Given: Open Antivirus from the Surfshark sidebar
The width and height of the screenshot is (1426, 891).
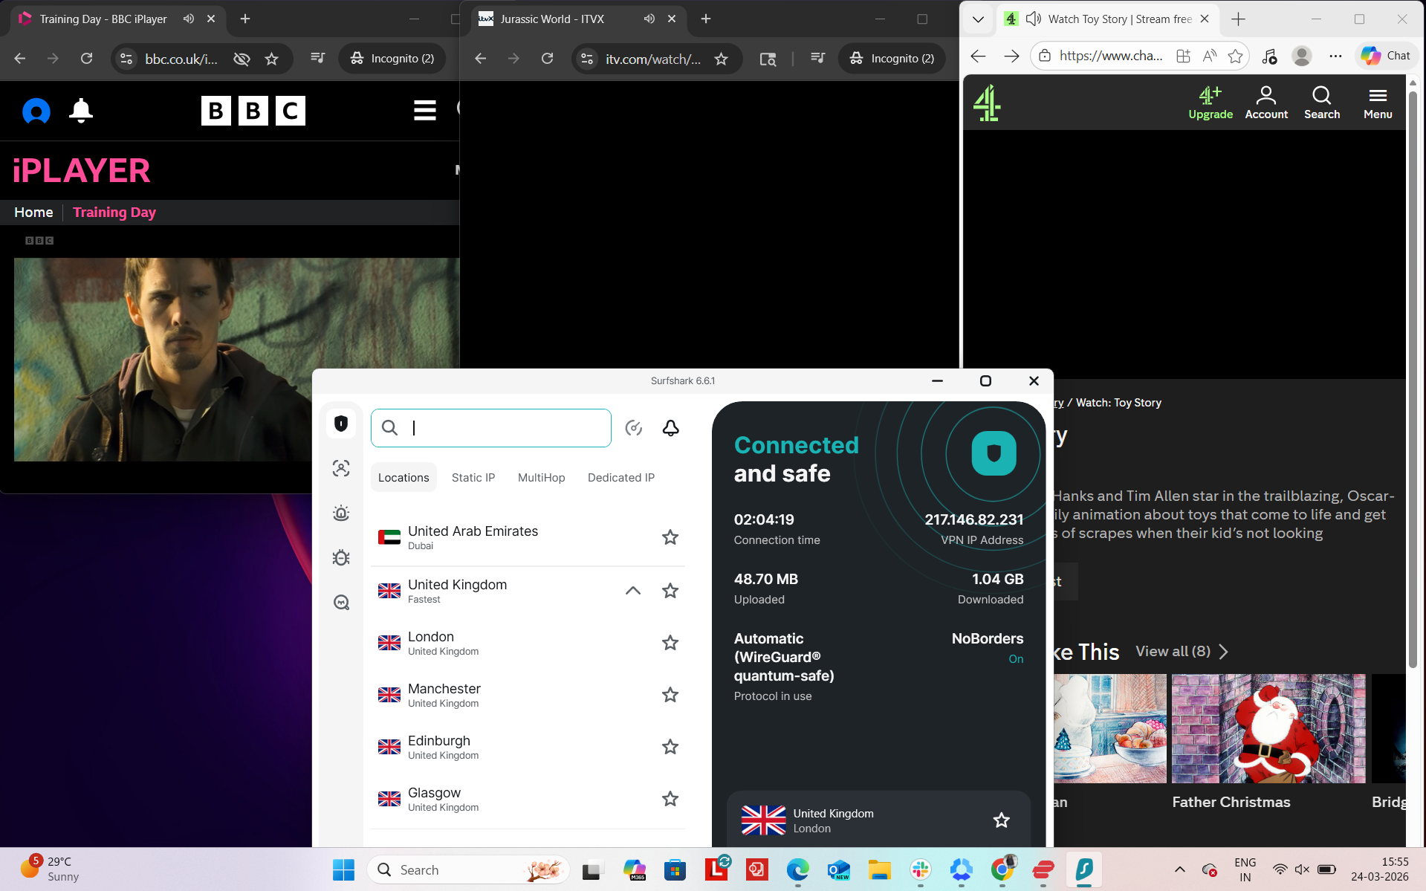Looking at the screenshot, I should [341, 557].
